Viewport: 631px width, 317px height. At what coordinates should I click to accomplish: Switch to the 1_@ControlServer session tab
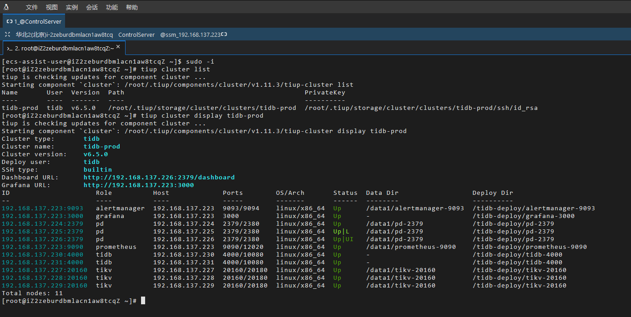pos(34,21)
